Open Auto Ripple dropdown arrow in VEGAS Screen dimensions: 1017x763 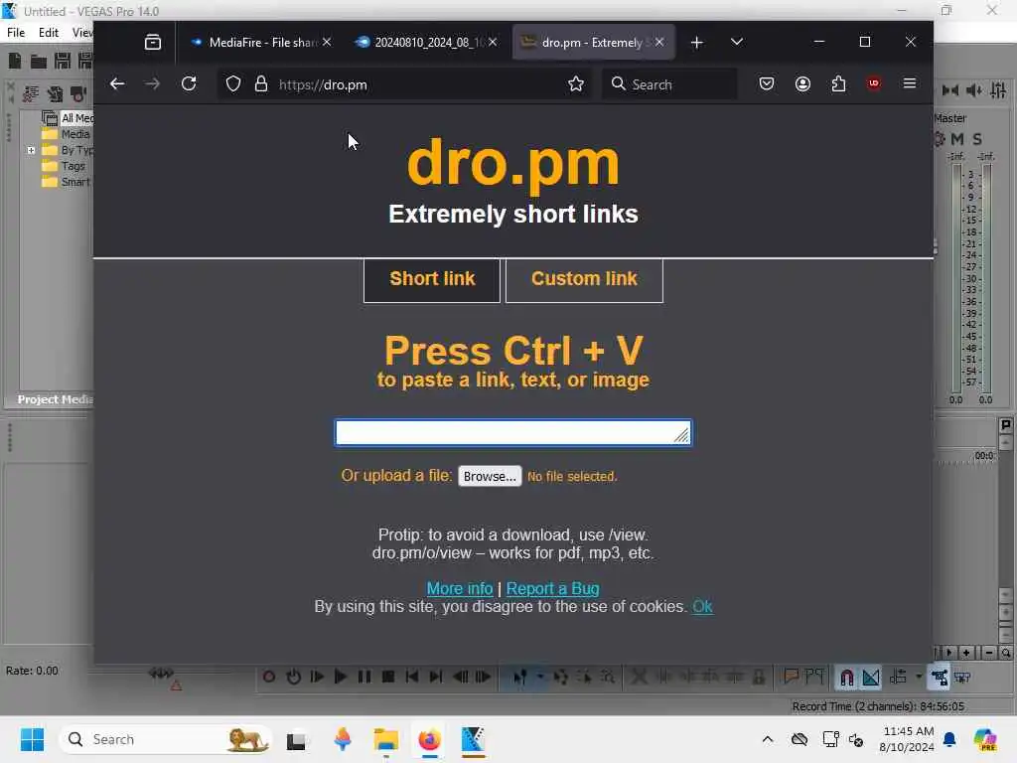click(919, 677)
